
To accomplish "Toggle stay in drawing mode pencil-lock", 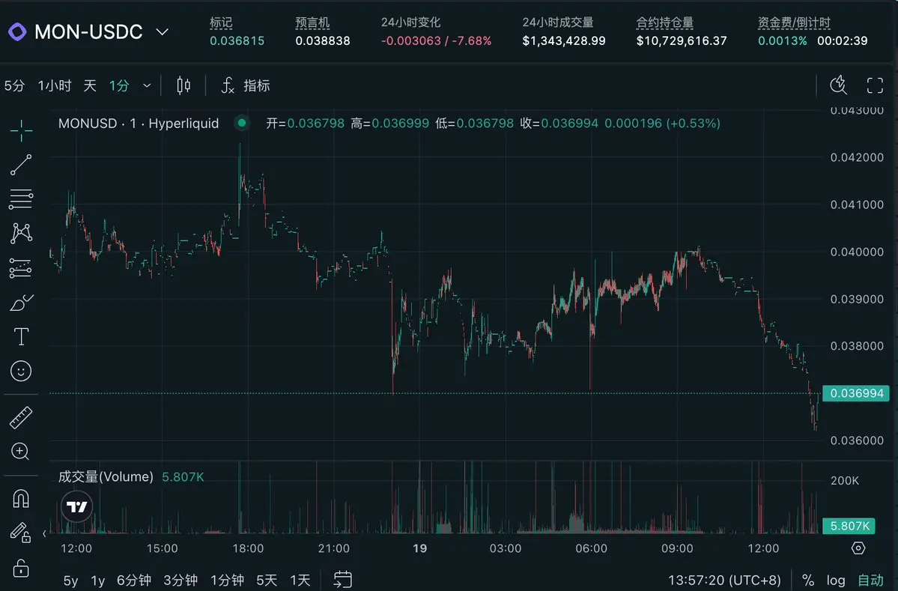I will (x=21, y=533).
